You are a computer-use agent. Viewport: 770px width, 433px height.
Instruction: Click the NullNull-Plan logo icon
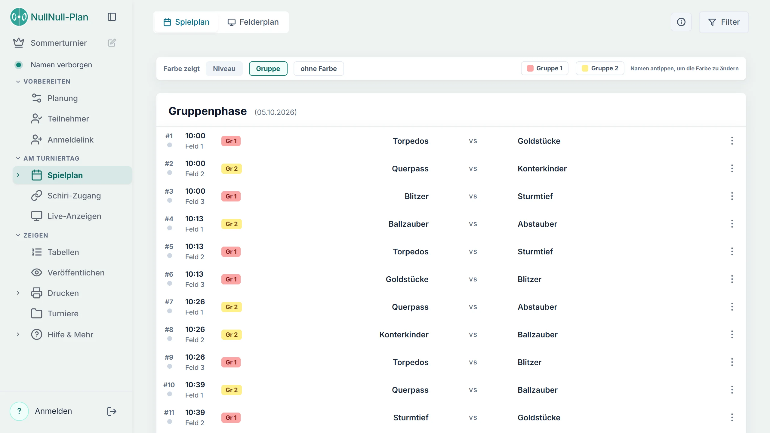tap(19, 17)
